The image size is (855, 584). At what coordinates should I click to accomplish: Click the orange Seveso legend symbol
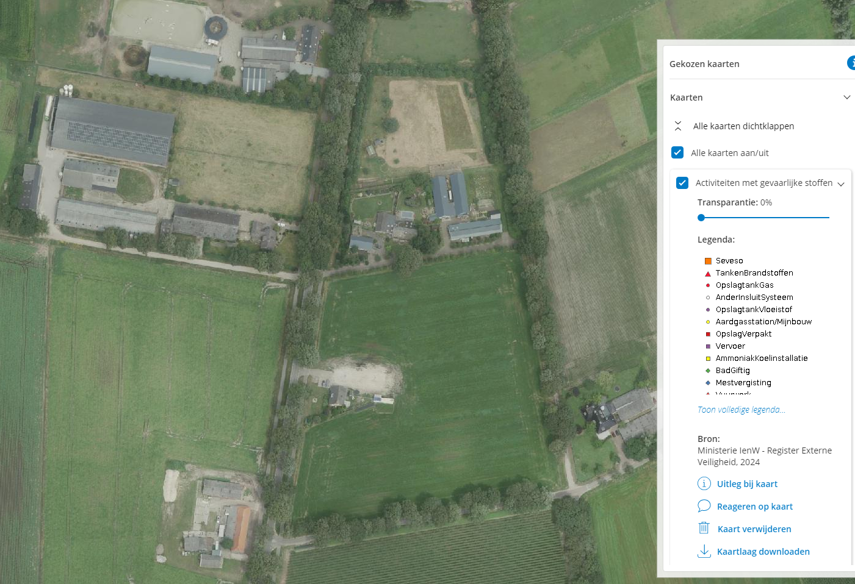708,261
